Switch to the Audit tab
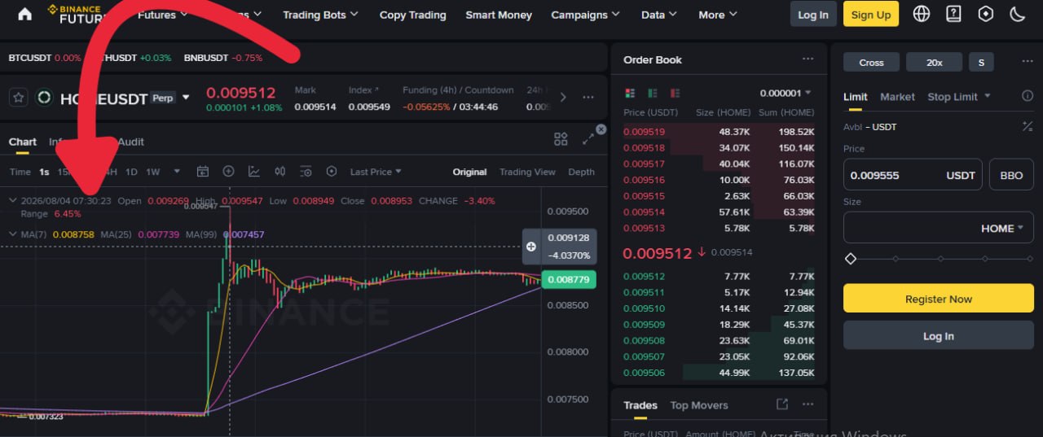The height and width of the screenshot is (437, 1043). 130,142
